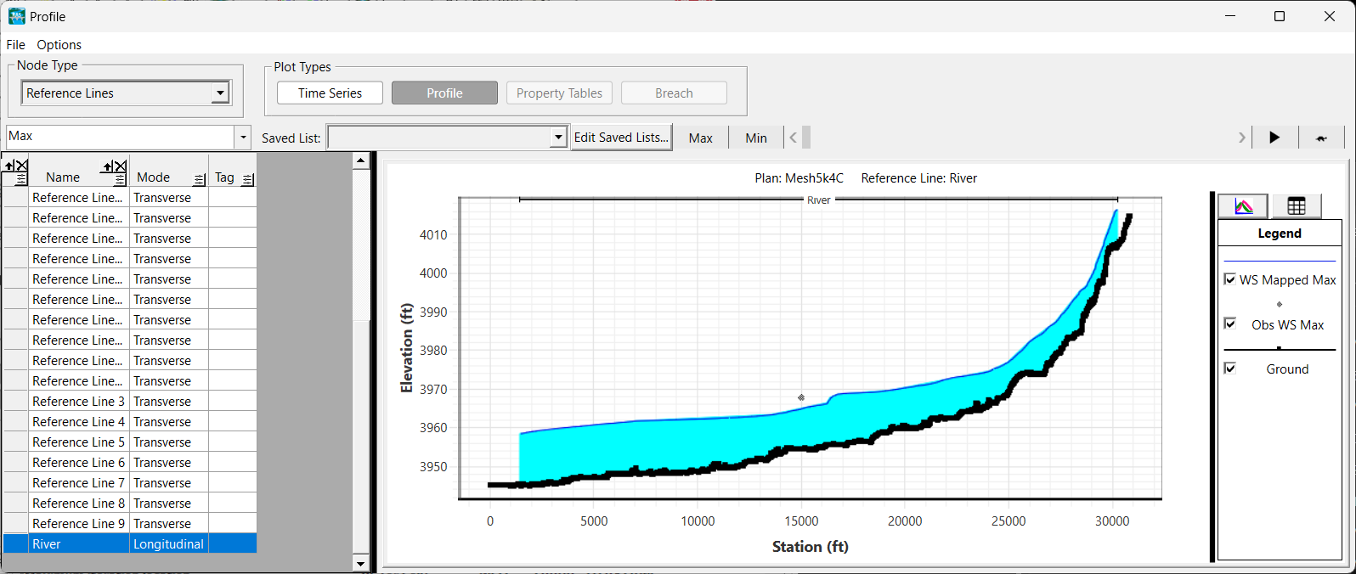Click the Time Series plot type button

pyautogui.click(x=330, y=93)
